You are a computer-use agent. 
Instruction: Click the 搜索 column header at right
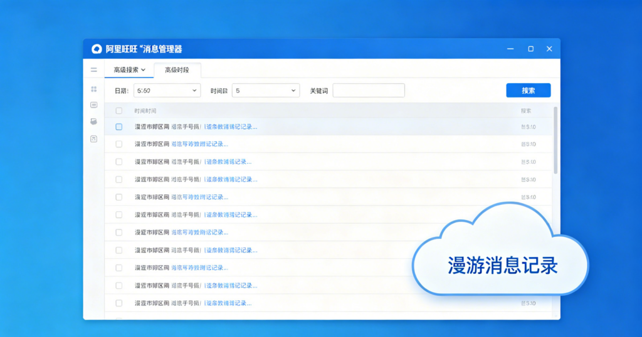(x=526, y=111)
